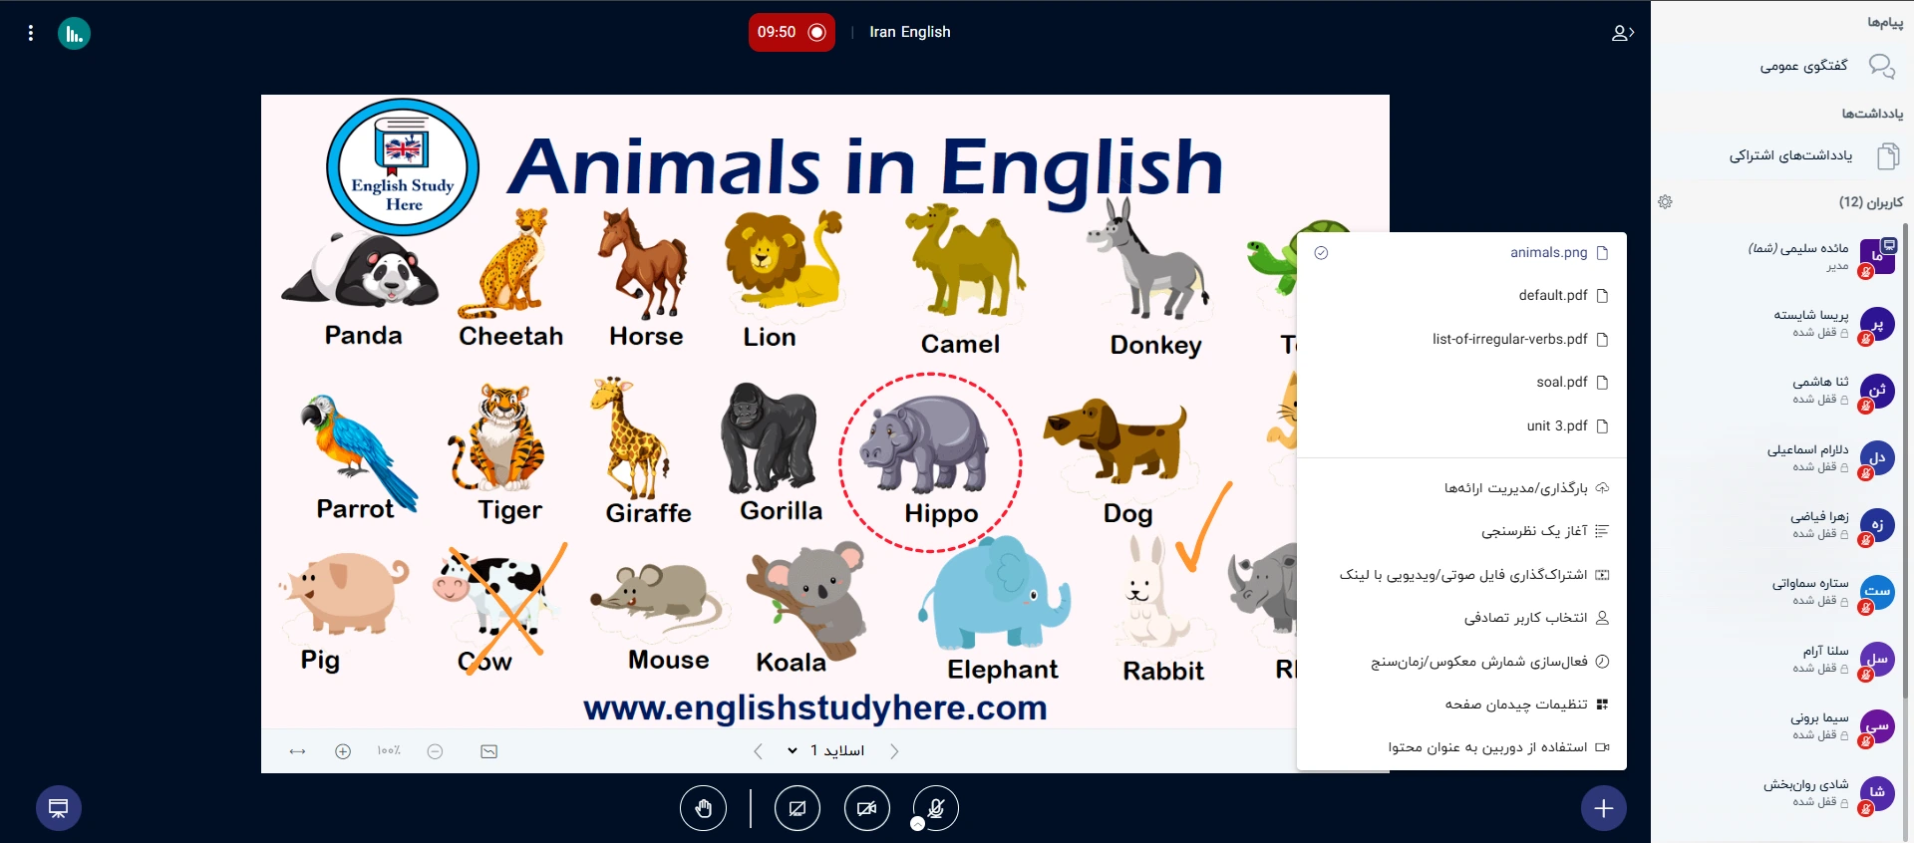1914x843 pixels.
Task: Toggle screen sharing button
Action: pos(797,808)
